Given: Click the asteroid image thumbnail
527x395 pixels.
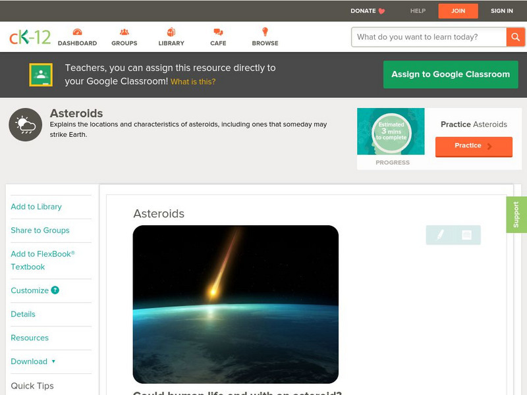Looking at the screenshot, I should pyautogui.click(x=236, y=304).
